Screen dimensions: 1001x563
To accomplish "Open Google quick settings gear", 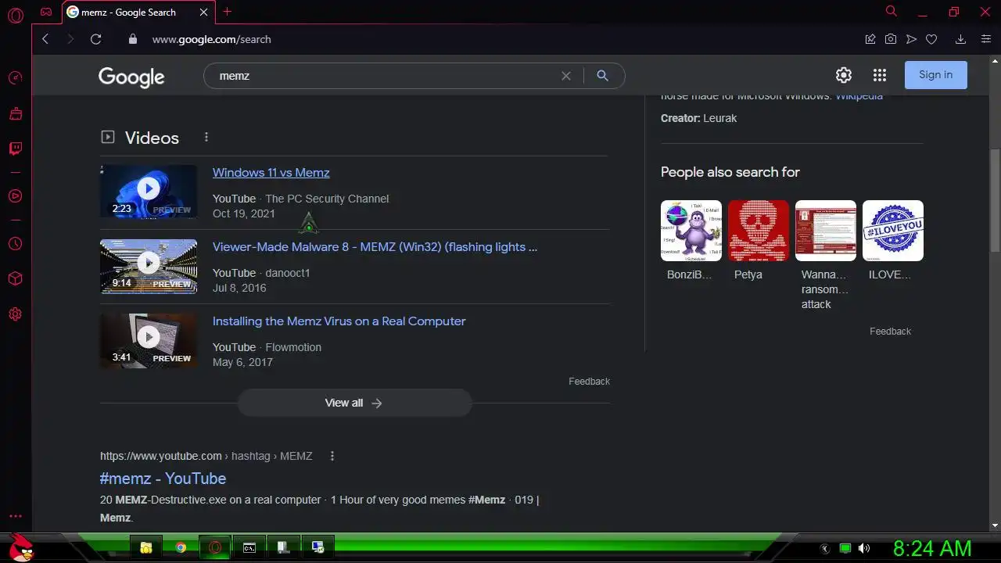I will (x=843, y=75).
